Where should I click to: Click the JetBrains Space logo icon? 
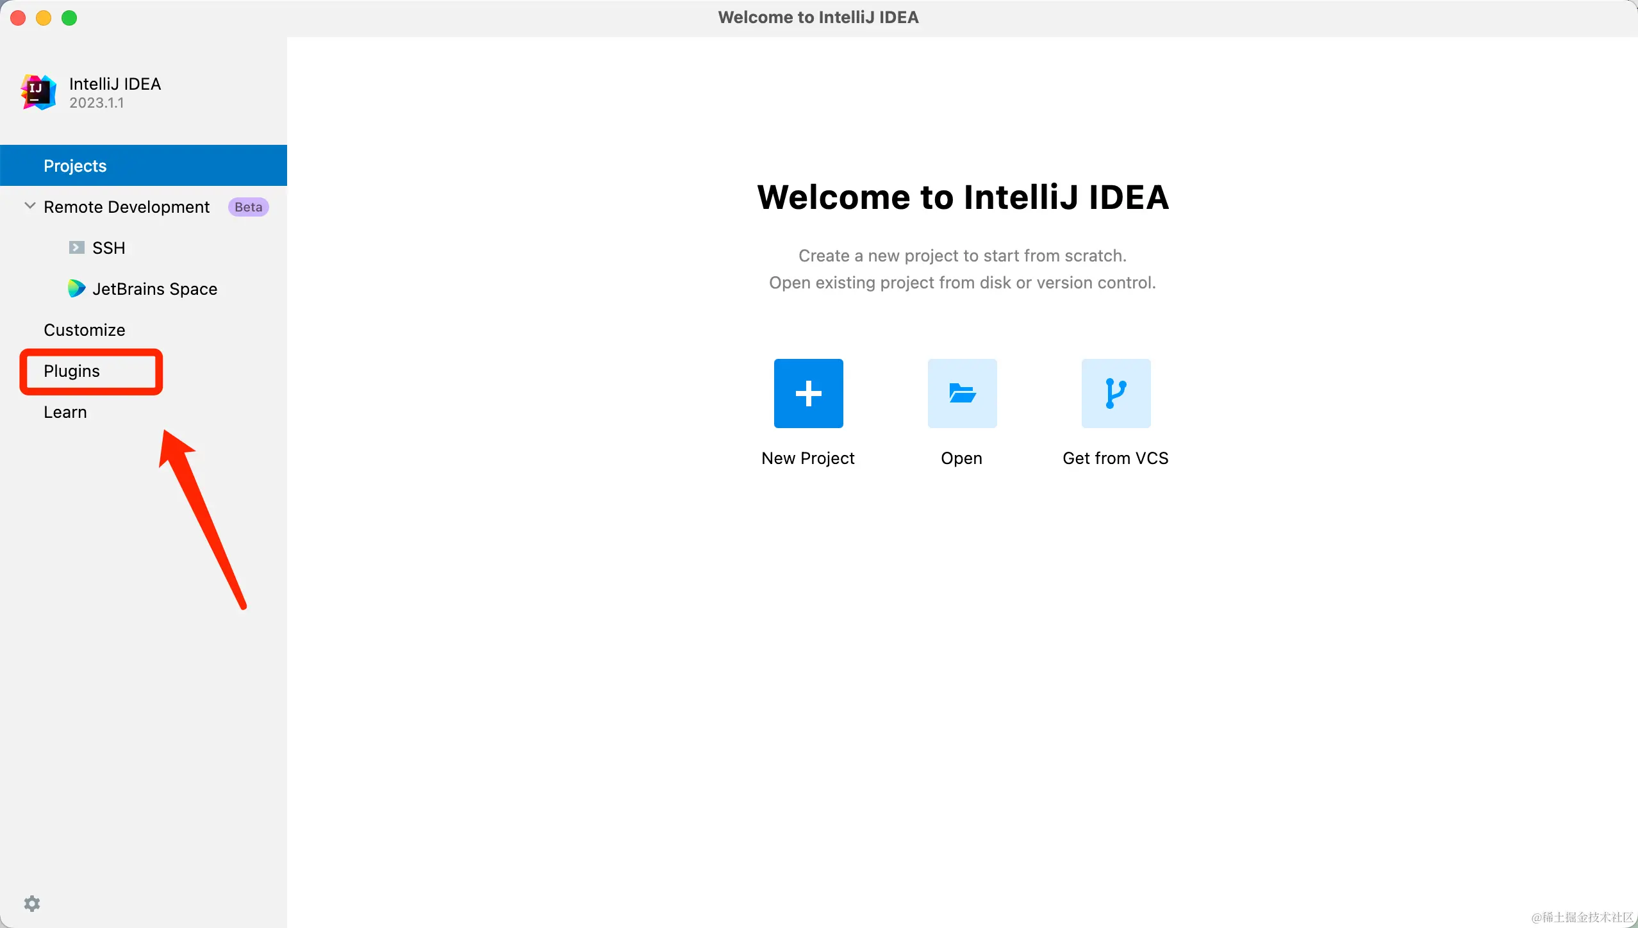pyautogui.click(x=76, y=288)
